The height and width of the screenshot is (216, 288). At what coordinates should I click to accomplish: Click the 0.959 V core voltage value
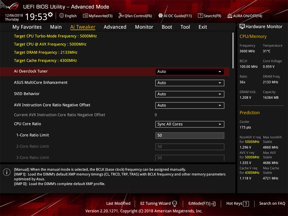click(268, 66)
